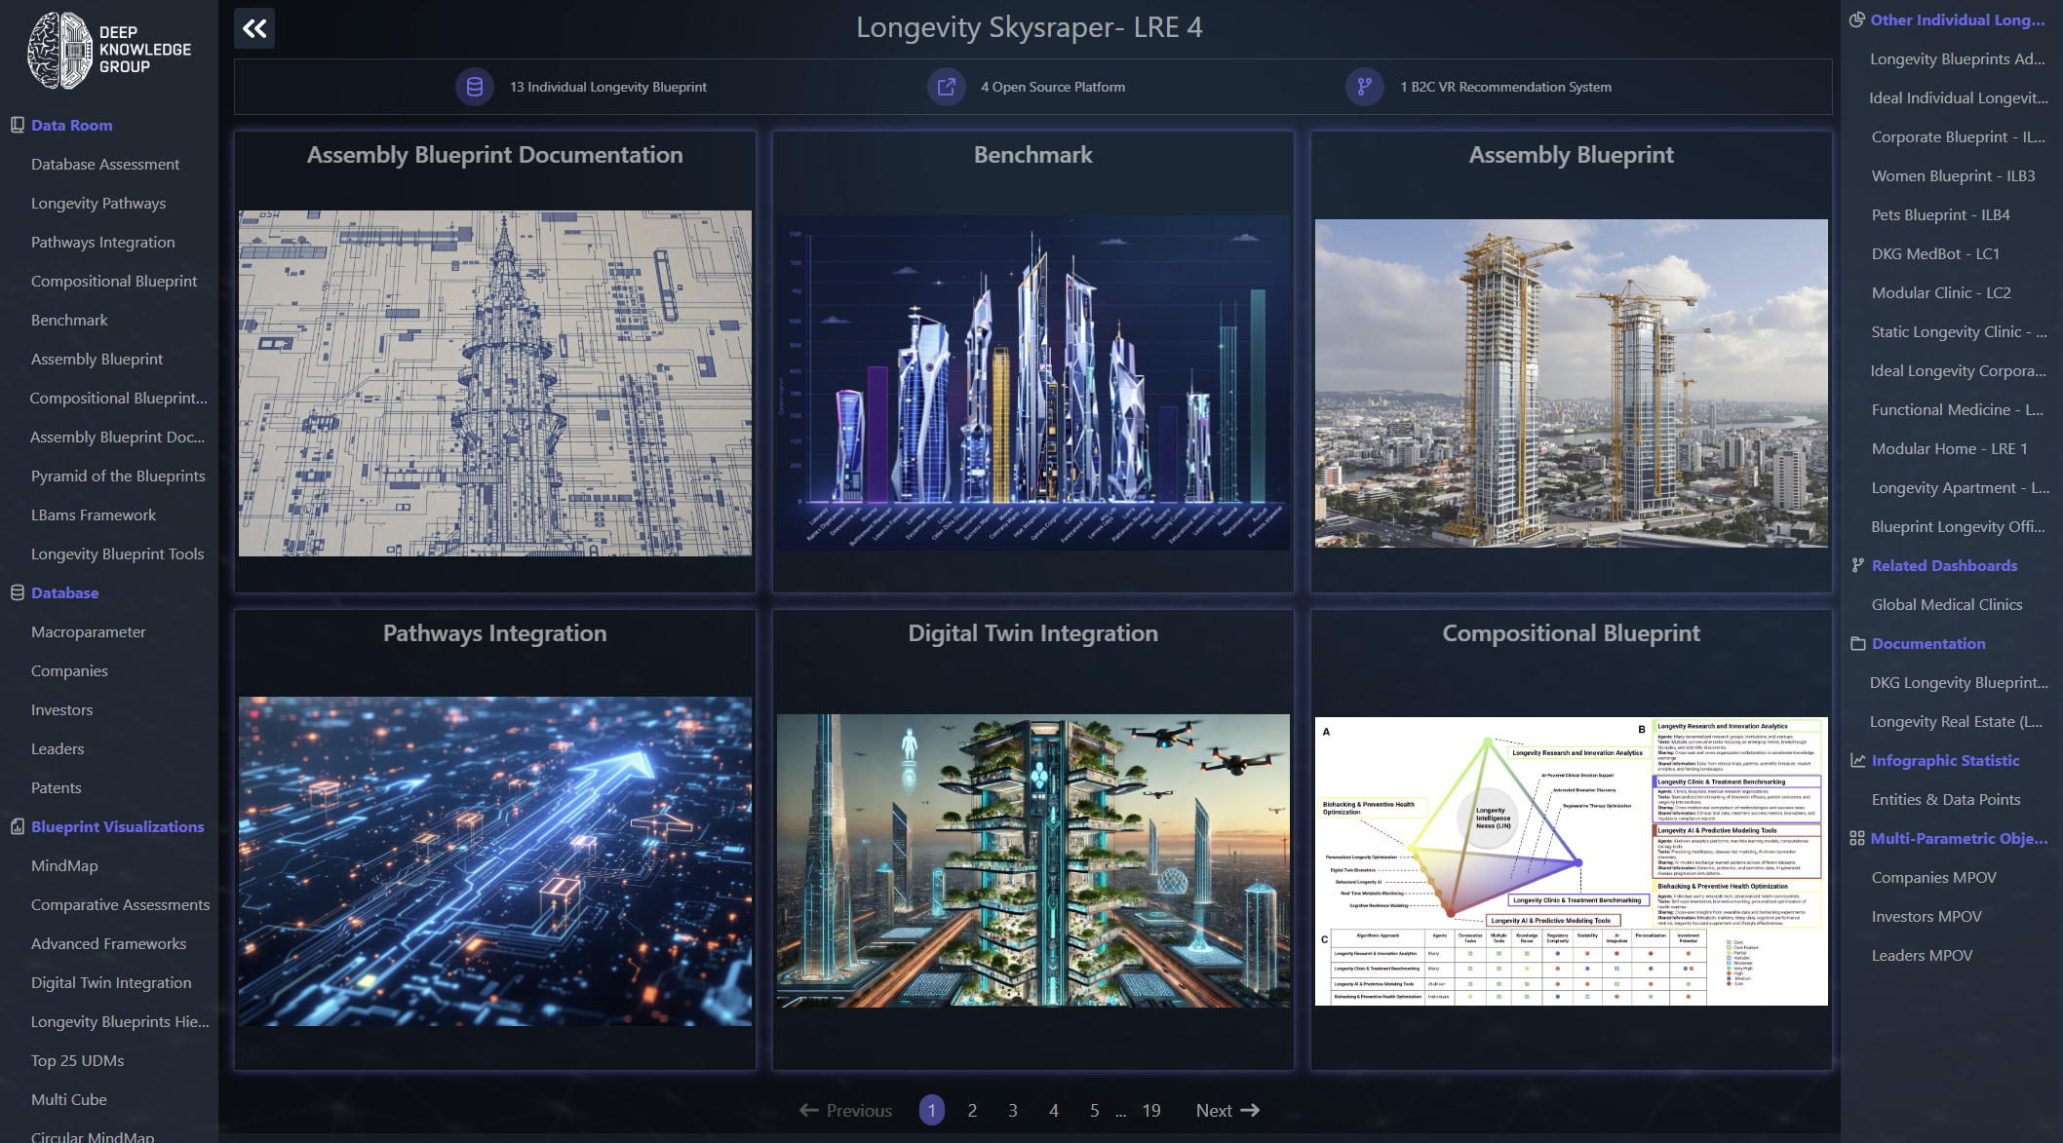Open the Benchmark skyline chart thumbnail

(1033, 382)
